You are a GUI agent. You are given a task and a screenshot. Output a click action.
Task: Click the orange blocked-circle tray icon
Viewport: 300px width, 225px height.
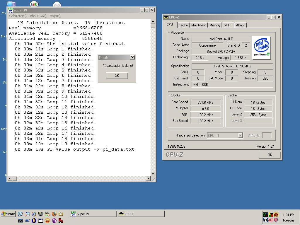point(276,215)
